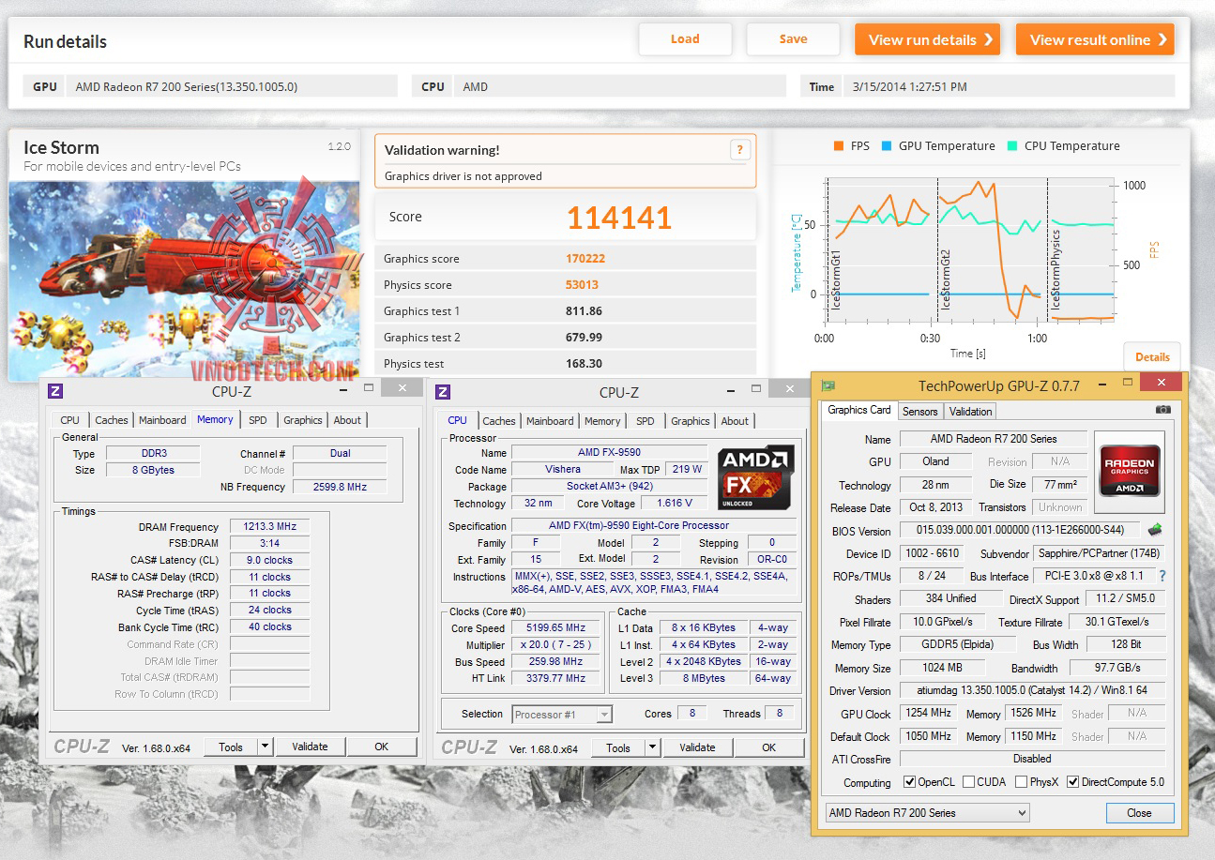Click the processor Name field AMD FX-9590
Screen dimensions: 1215x860
click(609, 452)
